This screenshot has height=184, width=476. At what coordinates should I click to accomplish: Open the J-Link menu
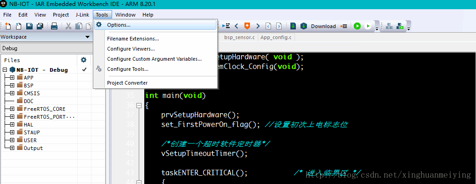pos(83,15)
